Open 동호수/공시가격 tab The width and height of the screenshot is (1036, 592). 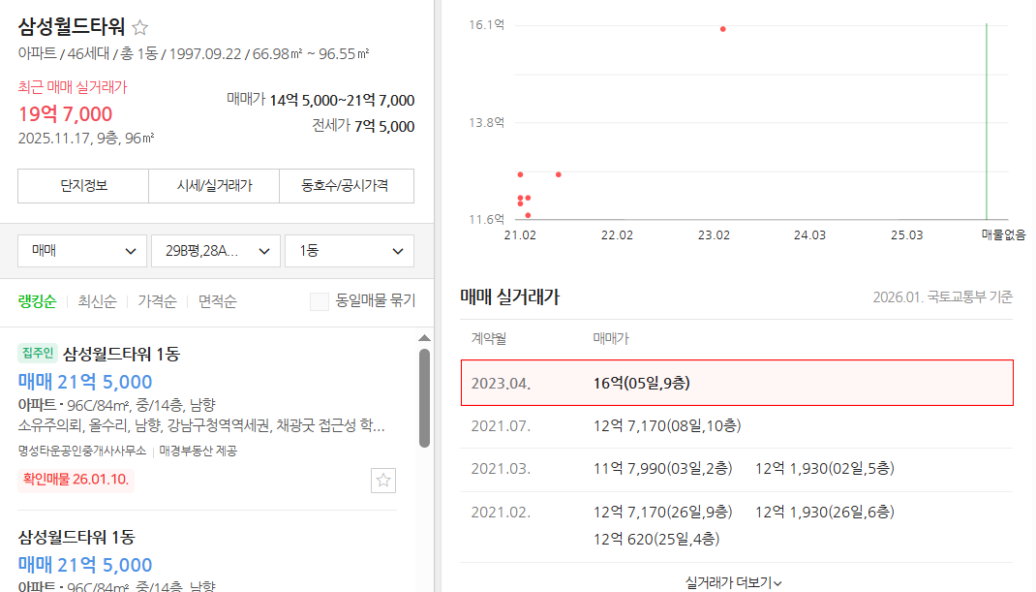347,186
